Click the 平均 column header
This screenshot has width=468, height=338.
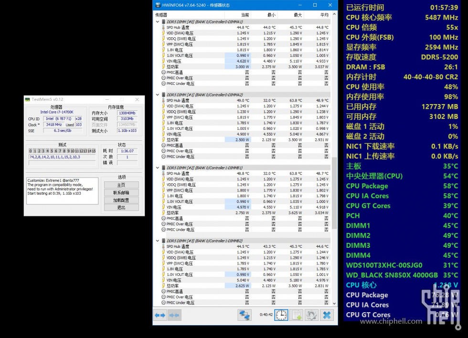tap(317, 15)
